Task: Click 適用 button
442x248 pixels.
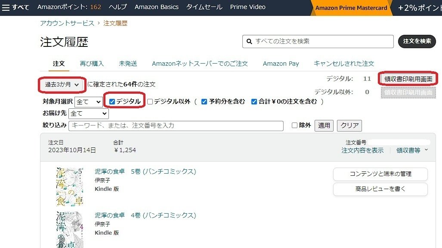Action: (x=324, y=126)
